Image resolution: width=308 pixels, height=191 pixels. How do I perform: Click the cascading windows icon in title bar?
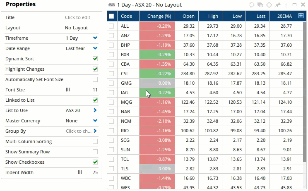tap(260, 5)
